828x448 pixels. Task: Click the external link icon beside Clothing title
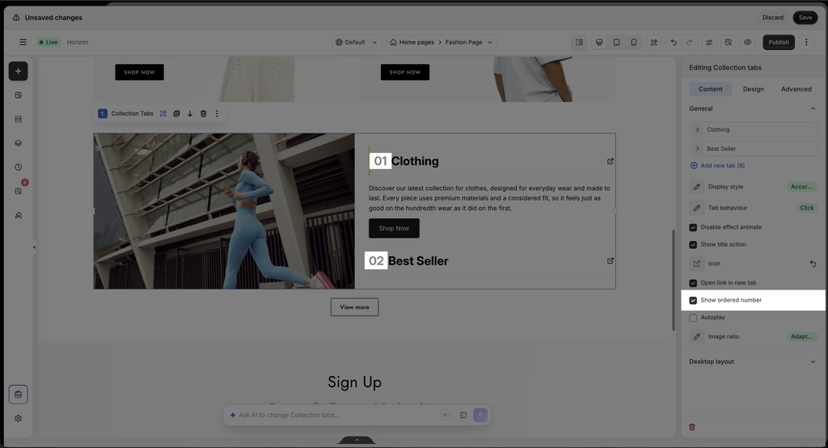[x=610, y=161]
